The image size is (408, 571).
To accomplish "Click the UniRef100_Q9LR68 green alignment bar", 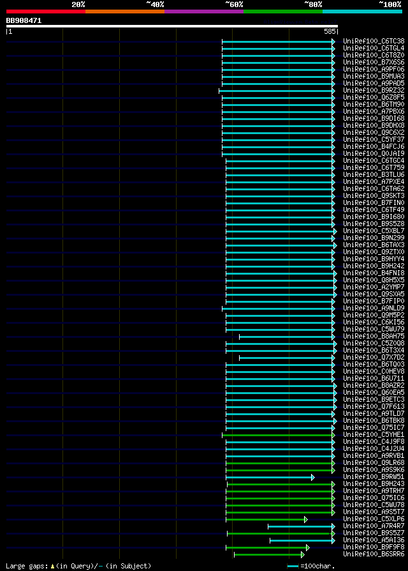I will coord(280,463).
